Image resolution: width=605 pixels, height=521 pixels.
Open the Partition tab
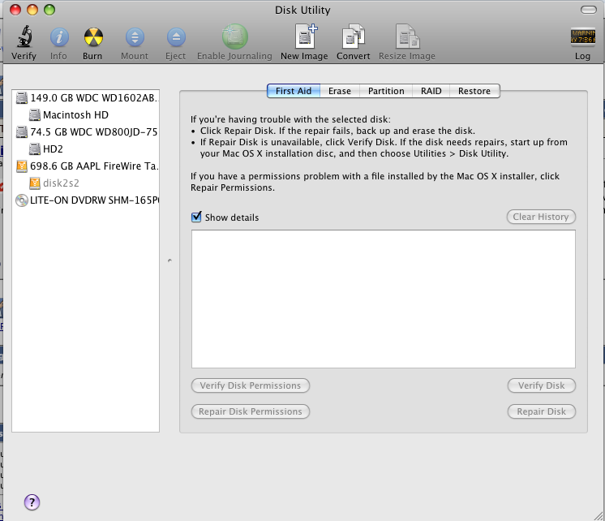tap(386, 91)
